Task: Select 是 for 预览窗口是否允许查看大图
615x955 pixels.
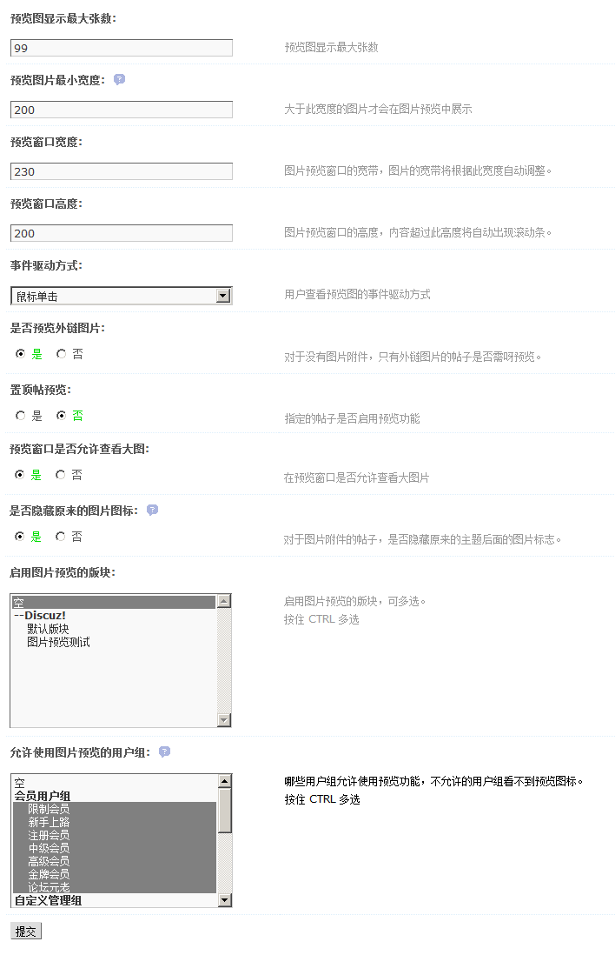Action: pyautogui.click(x=19, y=474)
